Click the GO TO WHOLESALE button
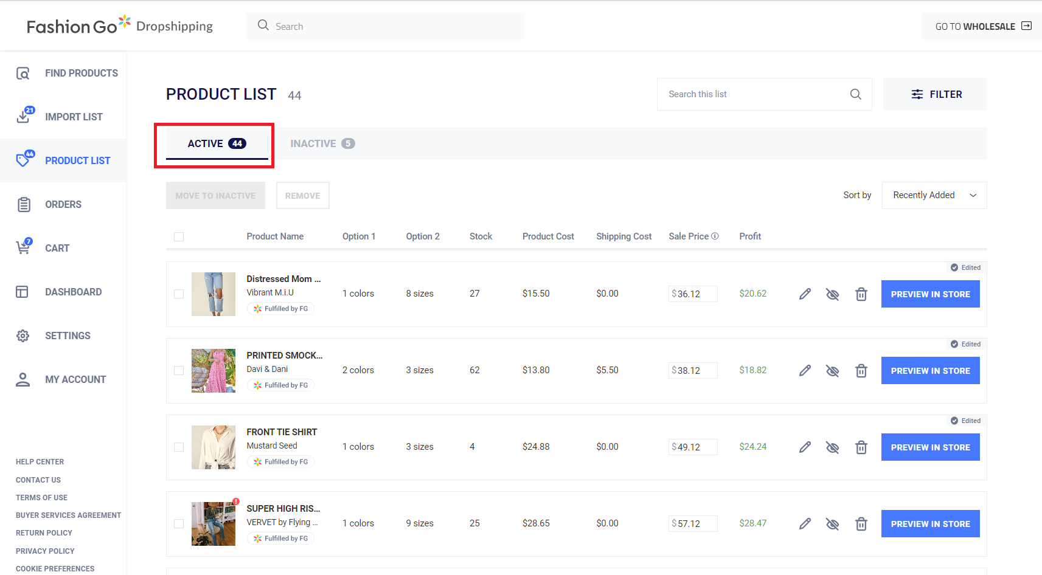Screen dimensions: 1042x575 [982, 26]
